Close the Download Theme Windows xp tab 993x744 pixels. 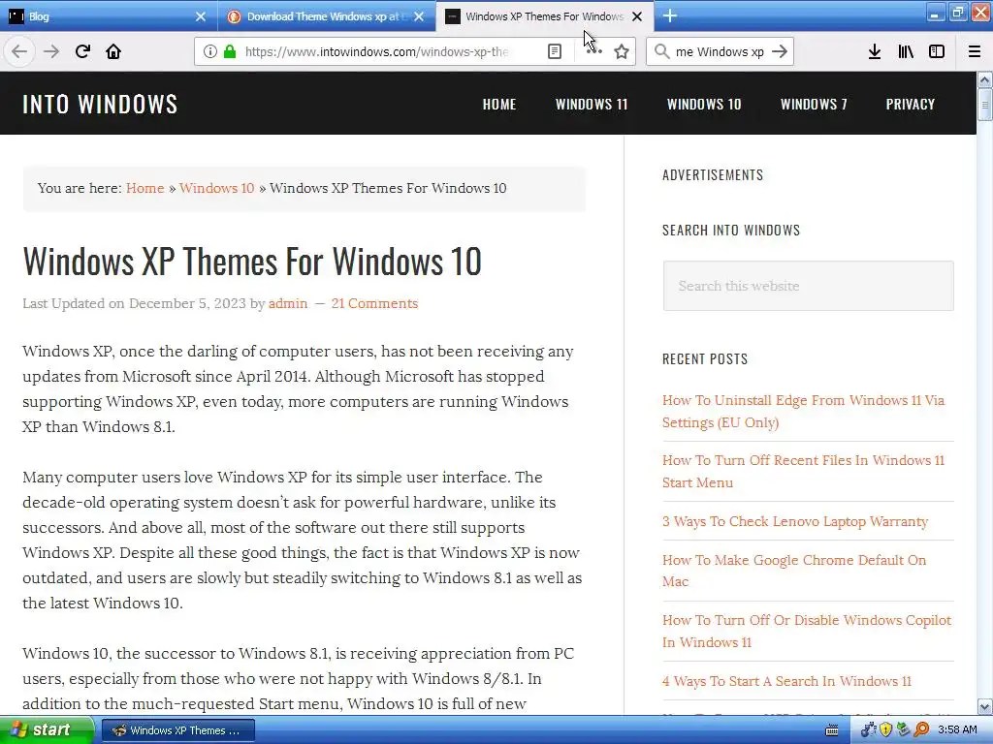[419, 16]
